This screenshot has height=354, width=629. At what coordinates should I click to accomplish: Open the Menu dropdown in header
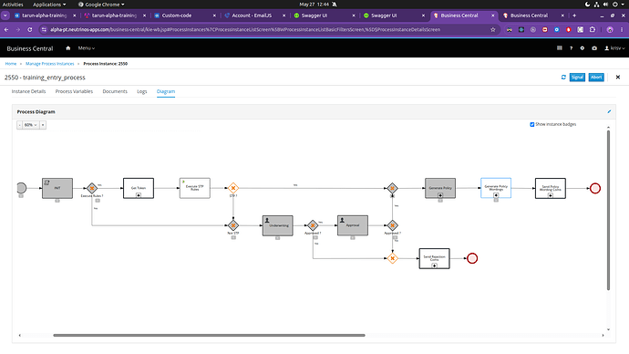[87, 48]
